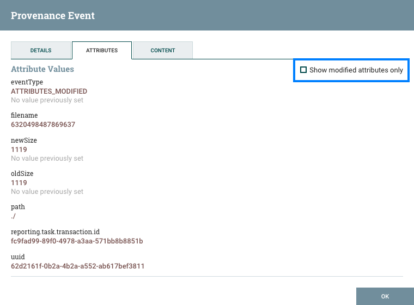414x305 pixels.
Task: Click the 1119 value under oldSize
Action: pos(19,183)
